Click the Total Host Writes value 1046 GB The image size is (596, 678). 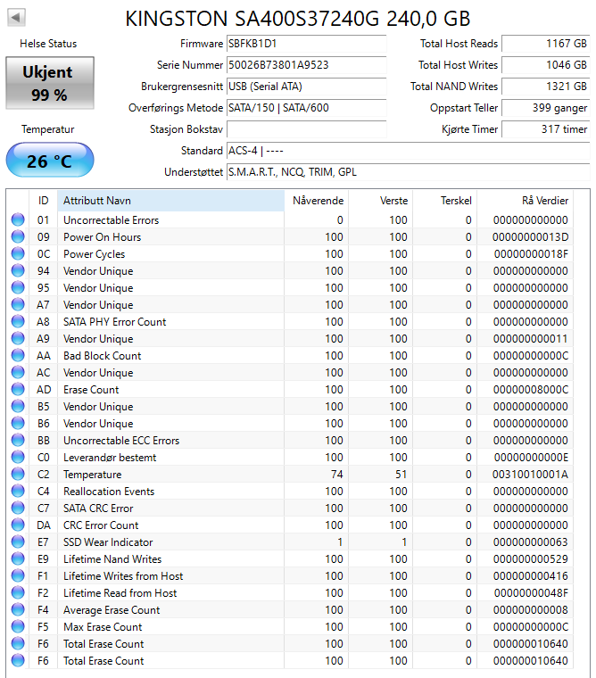click(545, 65)
